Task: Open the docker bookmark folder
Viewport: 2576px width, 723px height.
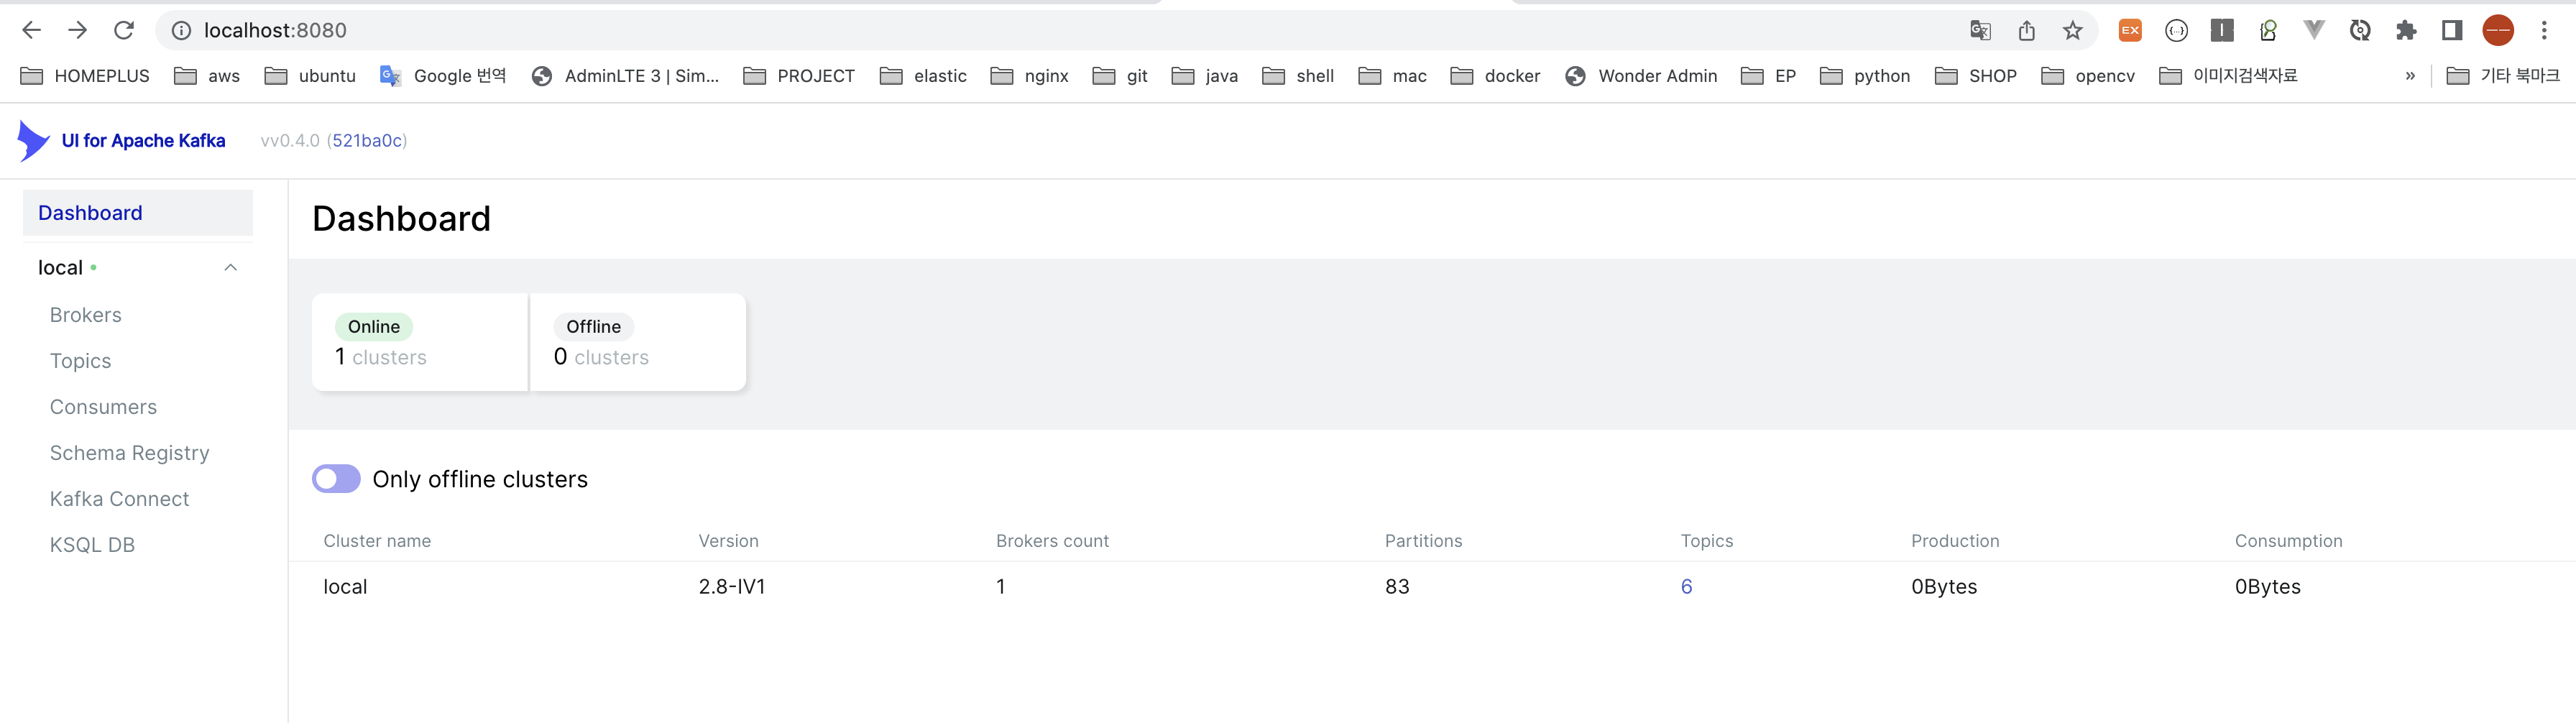Action: point(1495,76)
